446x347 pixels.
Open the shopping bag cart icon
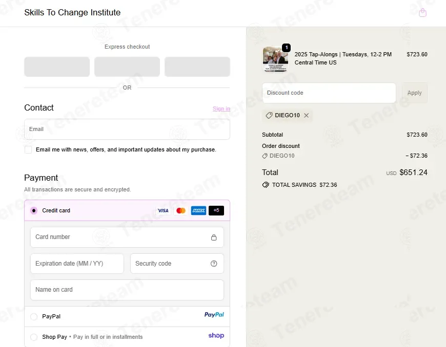tap(423, 12)
